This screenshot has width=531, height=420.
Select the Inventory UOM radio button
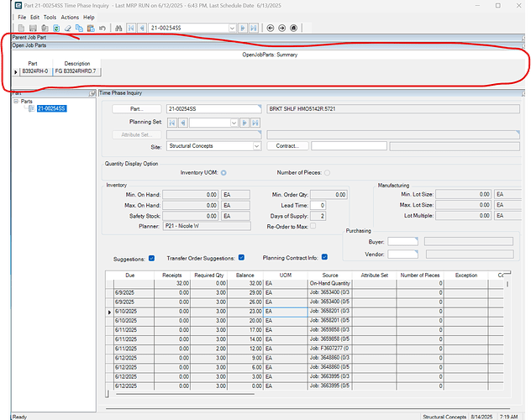click(223, 173)
